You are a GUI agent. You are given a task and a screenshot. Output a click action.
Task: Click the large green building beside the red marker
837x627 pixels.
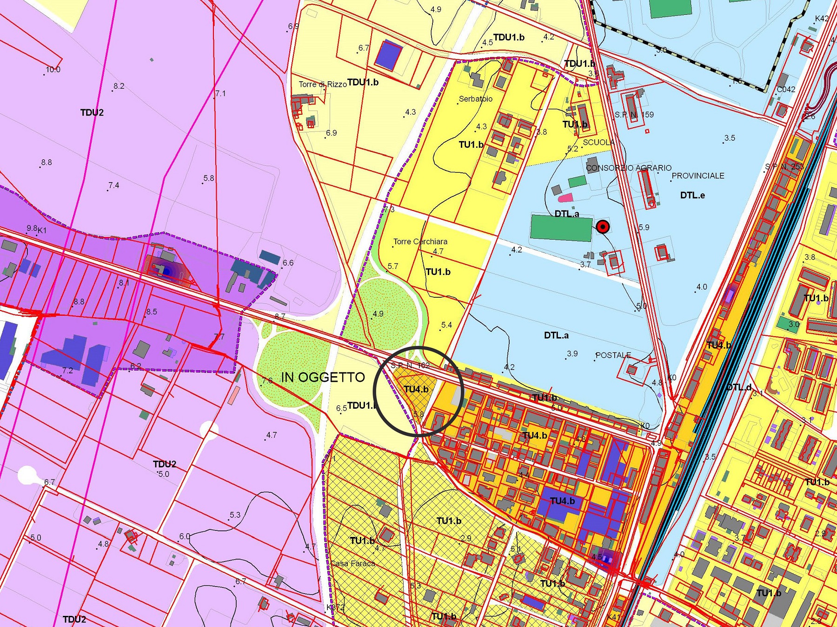pos(562,228)
